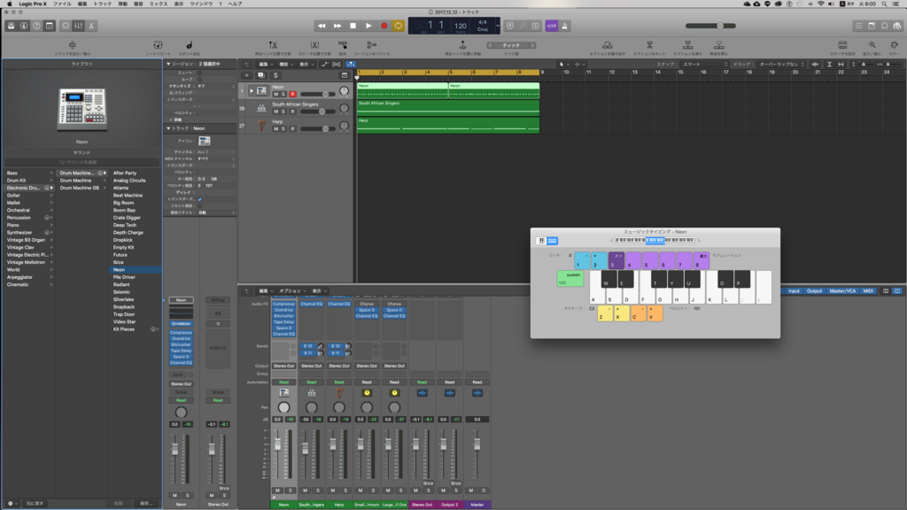Viewport: 907px width, 510px height.
Task: Toggle the Library button in control bar
Action: tap(11, 26)
